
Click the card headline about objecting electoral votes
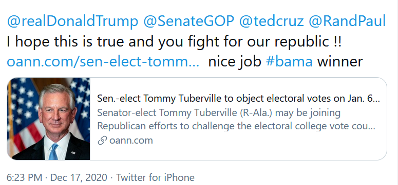coord(239,99)
